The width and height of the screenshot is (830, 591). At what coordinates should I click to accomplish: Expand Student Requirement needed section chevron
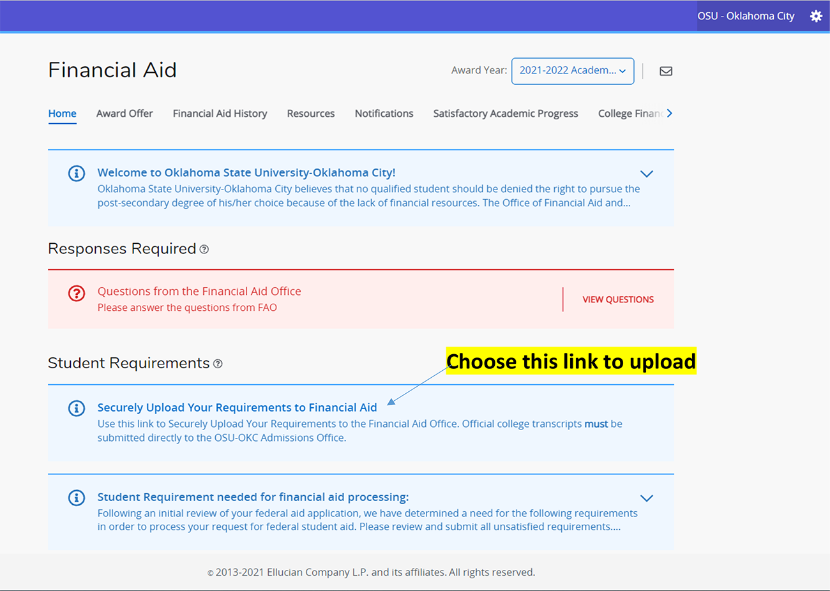click(647, 498)
